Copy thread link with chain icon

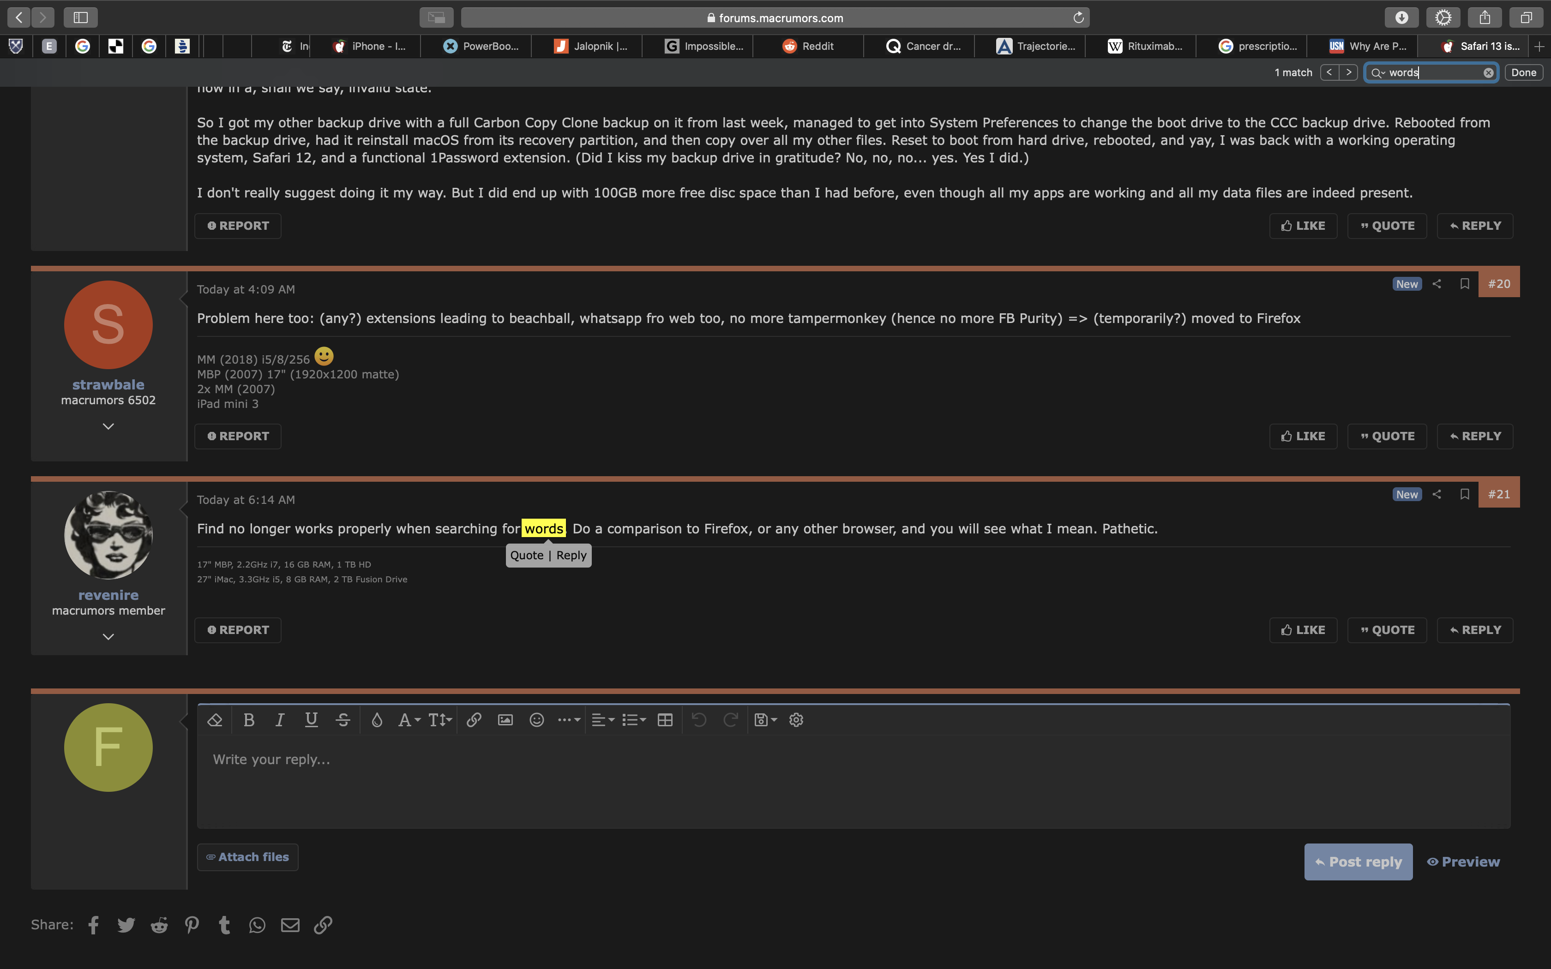(x=323, y=925)
